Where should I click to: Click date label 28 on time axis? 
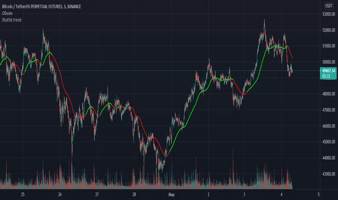pos(134,195)
